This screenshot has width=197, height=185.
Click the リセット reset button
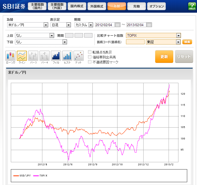coord(184,57)
